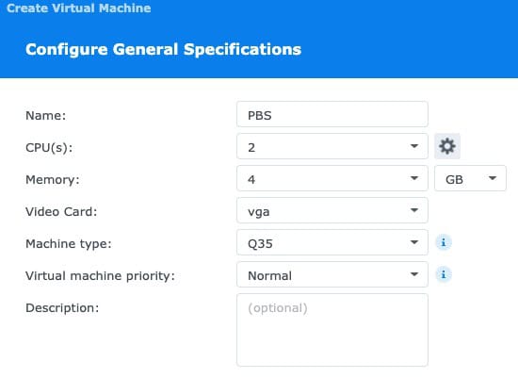Click the Name field containing PBS

(332, 114)
